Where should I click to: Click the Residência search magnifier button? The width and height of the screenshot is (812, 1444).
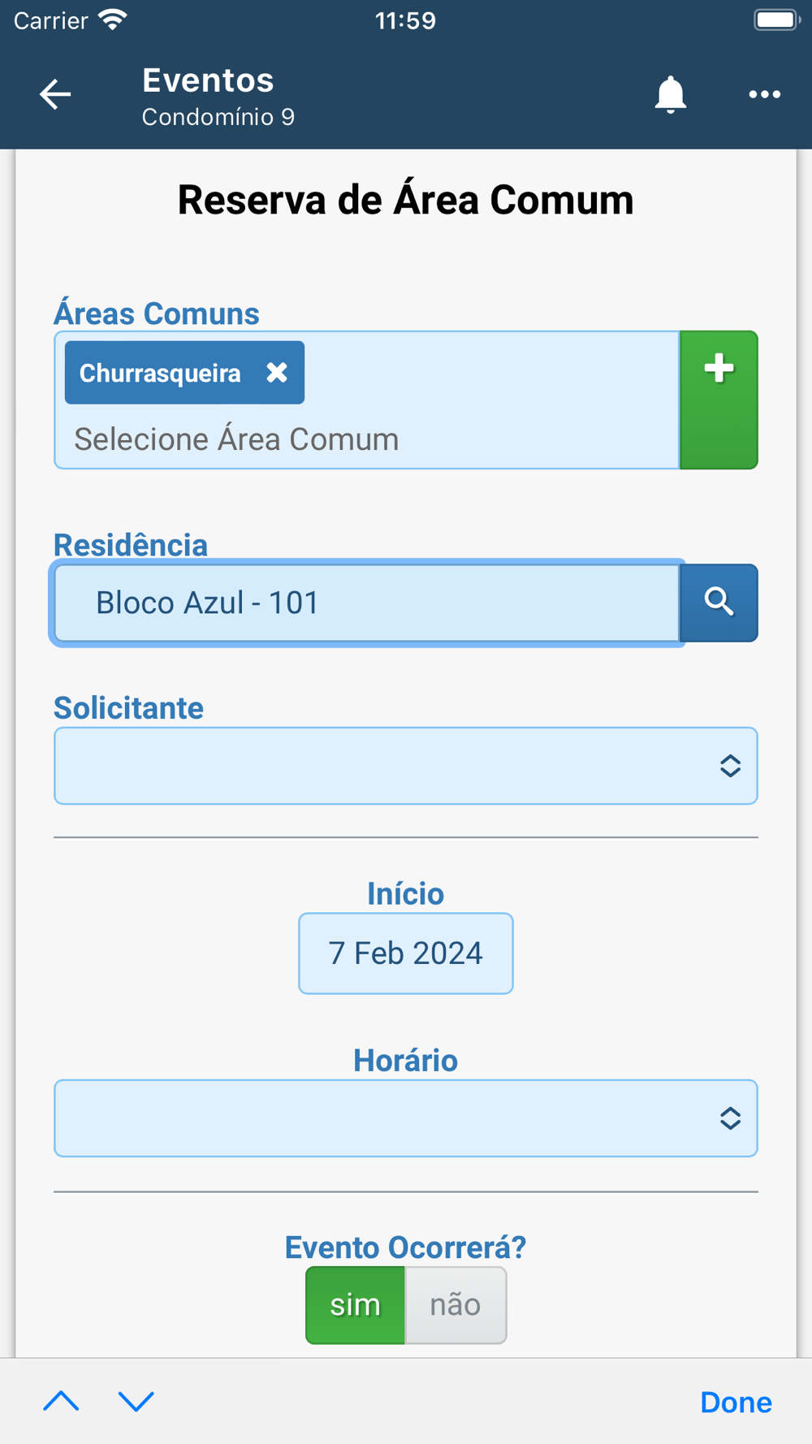click(x=719, y=603)
